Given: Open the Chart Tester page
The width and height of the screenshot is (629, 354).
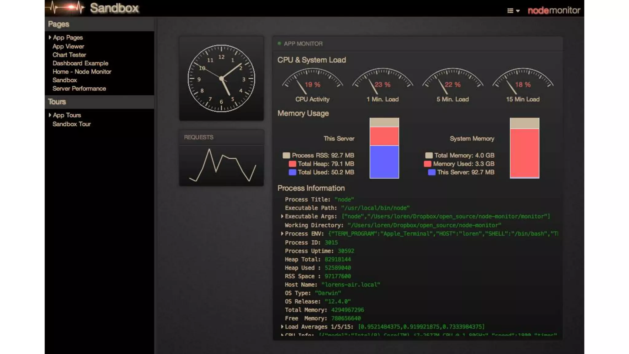Looking at the screenshot, I should pos(69,55).
